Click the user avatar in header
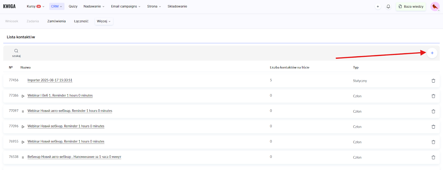 [435, 7]
